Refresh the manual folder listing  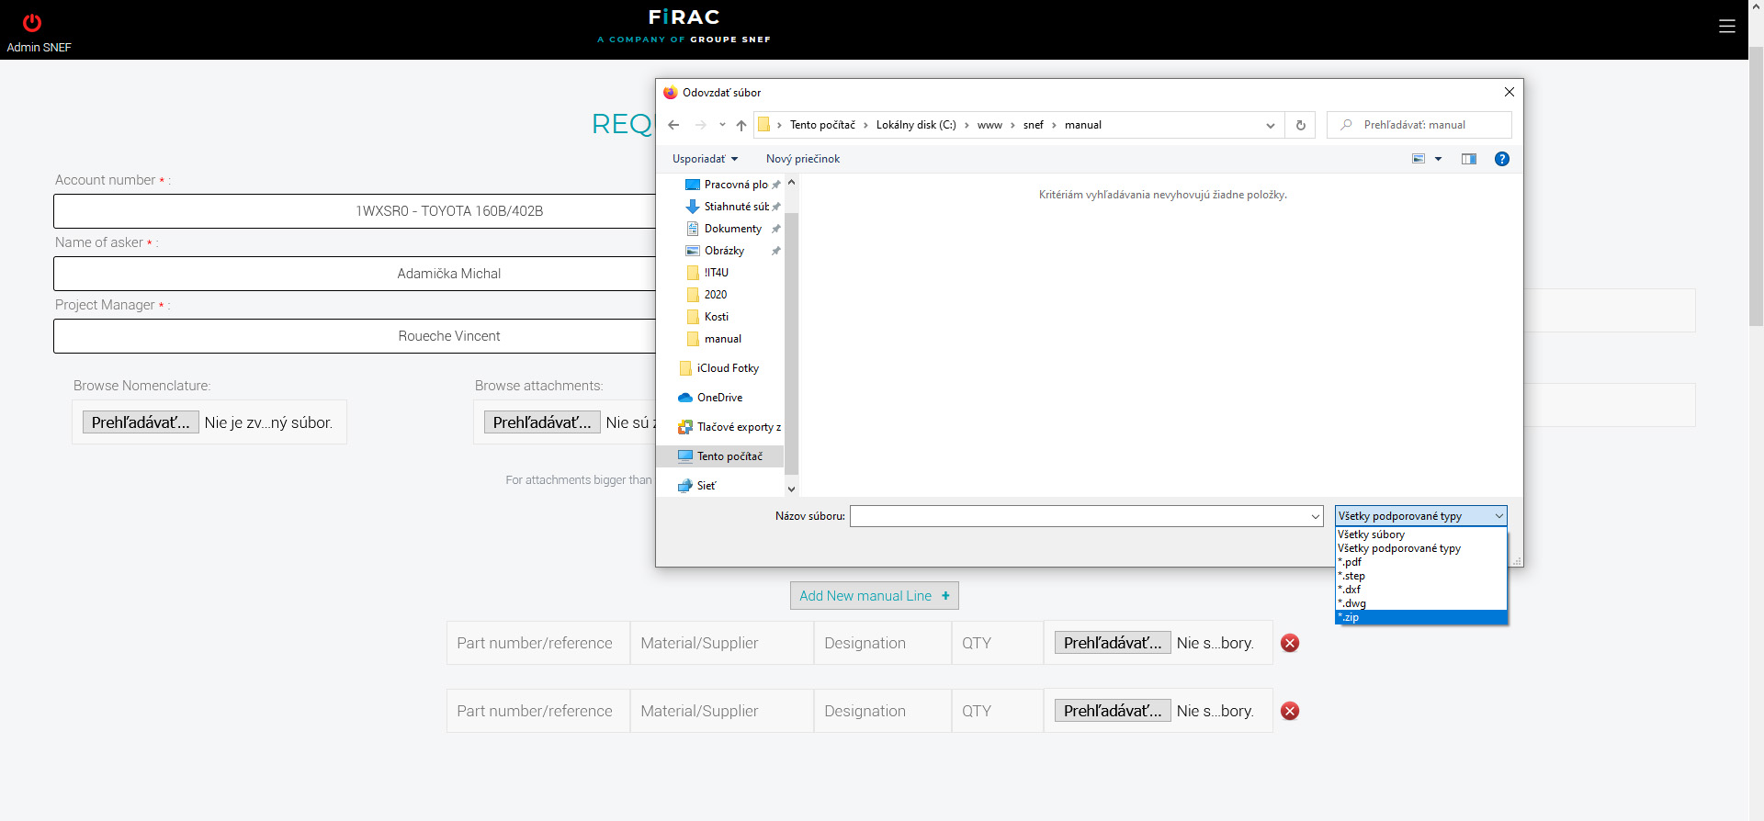click(1300, 126)
